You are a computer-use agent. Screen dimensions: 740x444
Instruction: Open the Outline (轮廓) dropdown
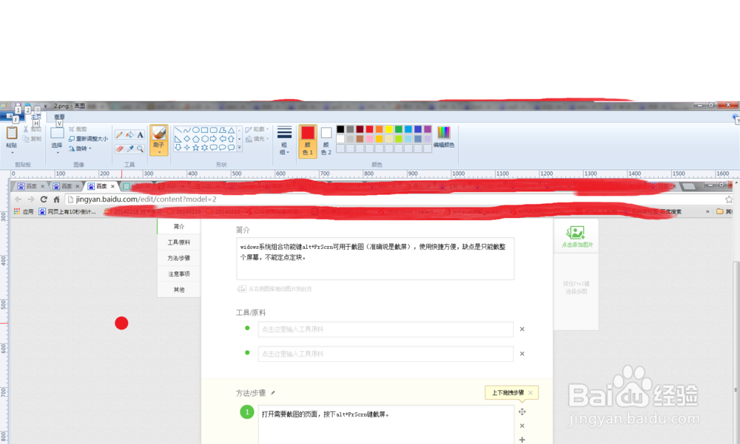tap(258, 129)
